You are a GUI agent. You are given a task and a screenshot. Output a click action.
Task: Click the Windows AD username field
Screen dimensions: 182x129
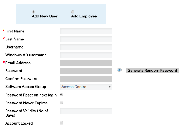86,55
